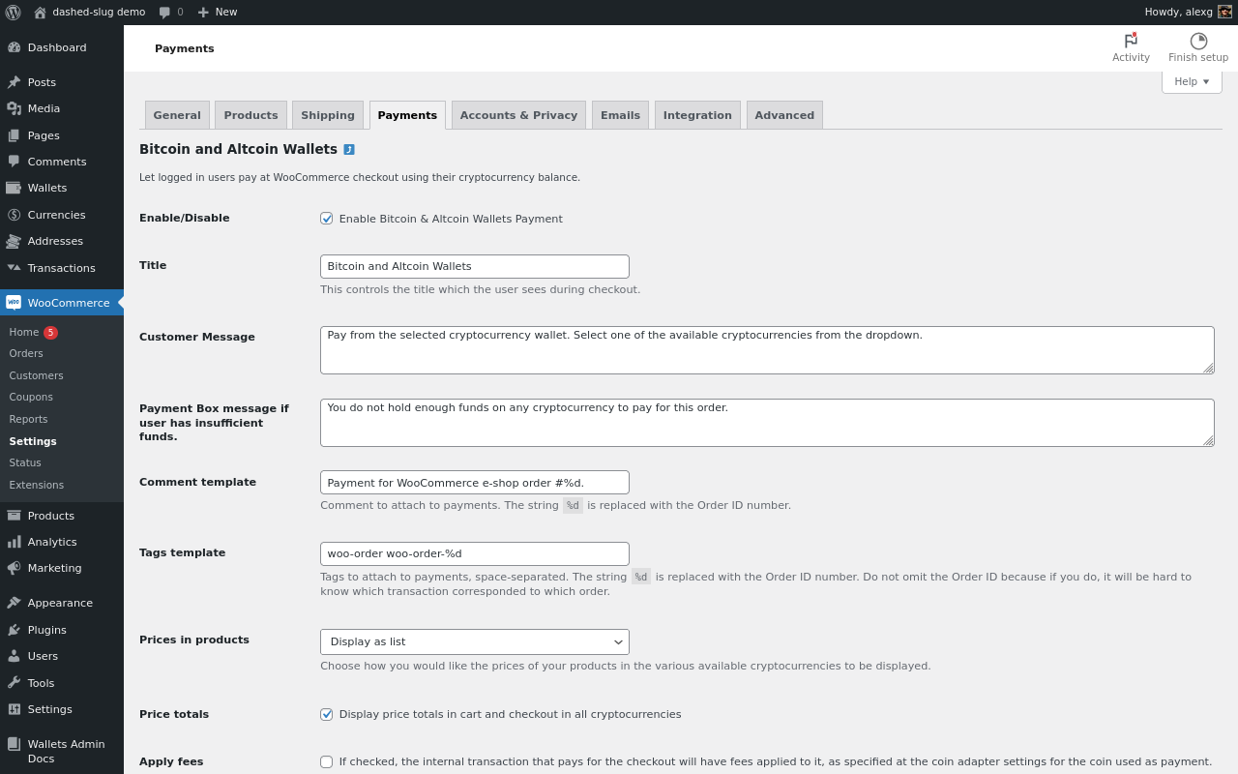The image size is (1238, 774).
Task: Click the Analytics bar chart icon
Action: point(14,542)
